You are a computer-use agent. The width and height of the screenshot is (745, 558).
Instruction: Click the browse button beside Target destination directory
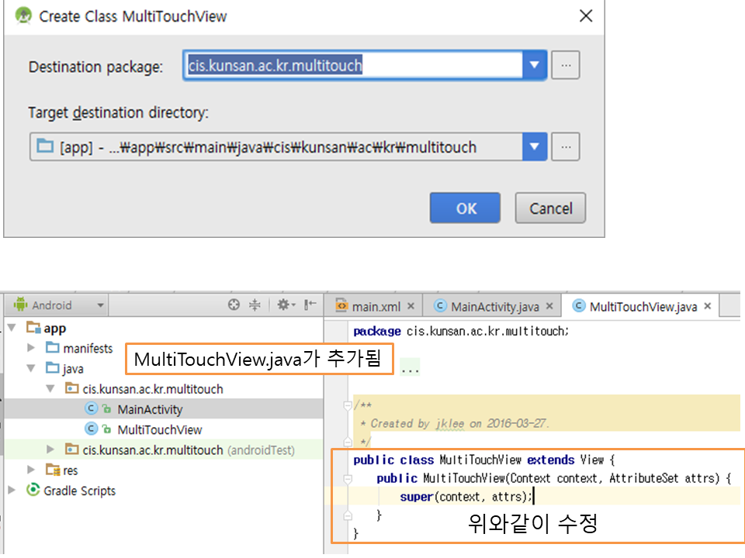coord(566,146)
